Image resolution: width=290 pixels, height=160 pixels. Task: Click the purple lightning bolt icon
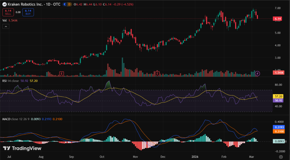pos(257,73)
